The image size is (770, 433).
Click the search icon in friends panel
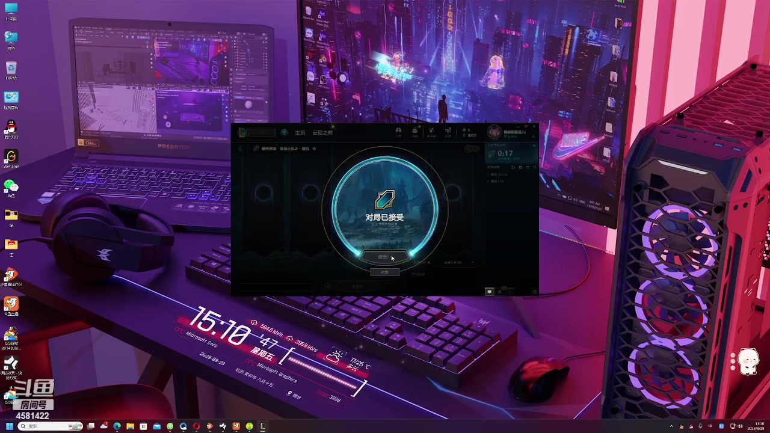pos(535,167)
